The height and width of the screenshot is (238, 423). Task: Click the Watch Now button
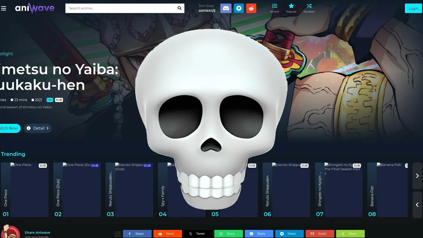[10, 128]
